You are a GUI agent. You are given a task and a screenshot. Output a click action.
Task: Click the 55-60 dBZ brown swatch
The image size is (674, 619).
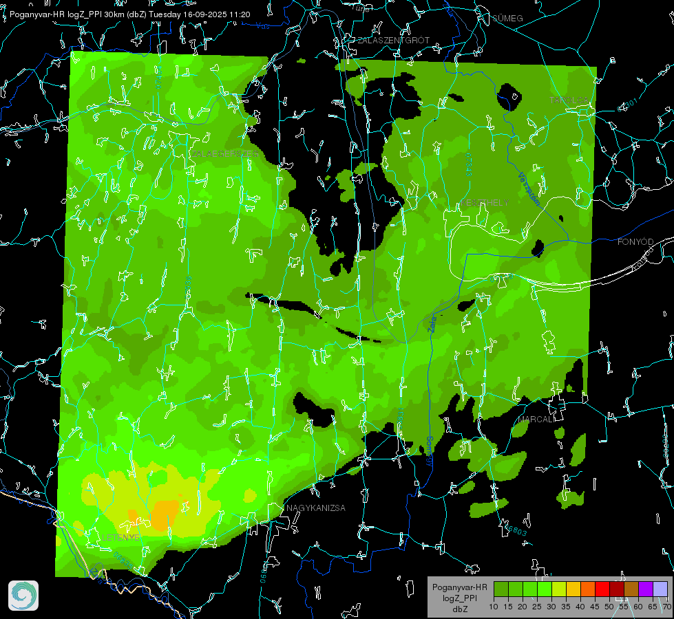click(x=631, y=589)
